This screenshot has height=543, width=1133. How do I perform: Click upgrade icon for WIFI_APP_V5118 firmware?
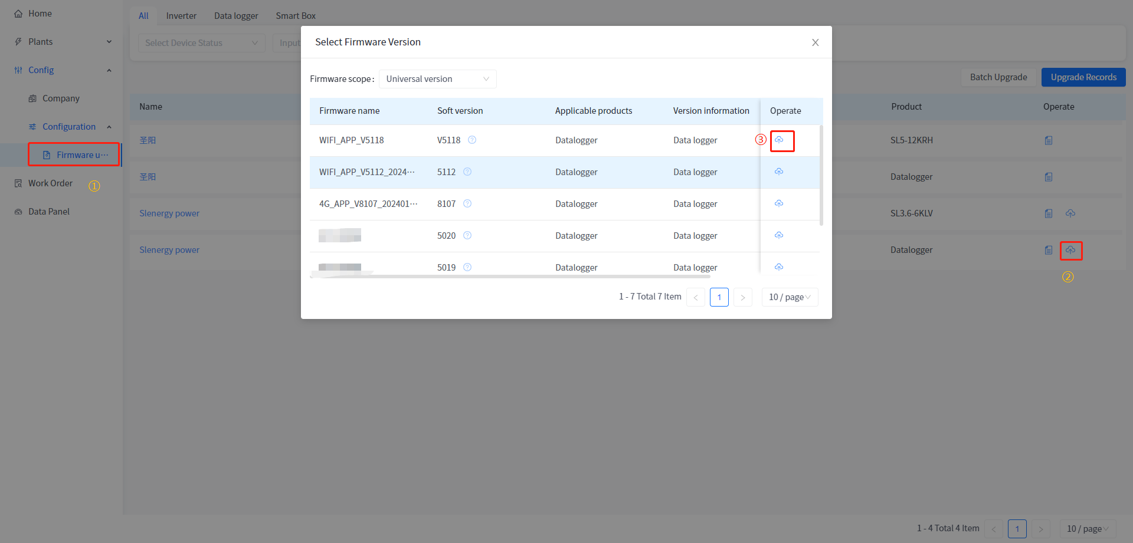[779, 140]
